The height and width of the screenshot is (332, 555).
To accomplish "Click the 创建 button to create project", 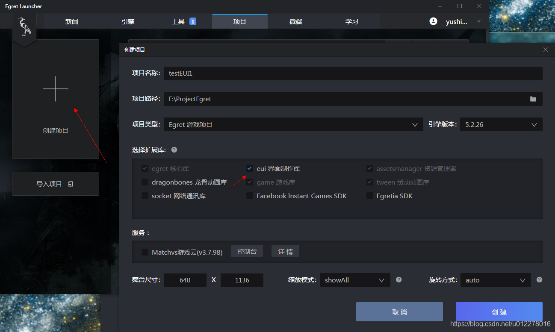I will [x=499, y=311].
